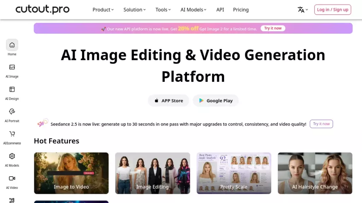Select the AI Models sidebar icon

(x=12, y=156)
